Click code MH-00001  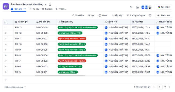point(42,72)
